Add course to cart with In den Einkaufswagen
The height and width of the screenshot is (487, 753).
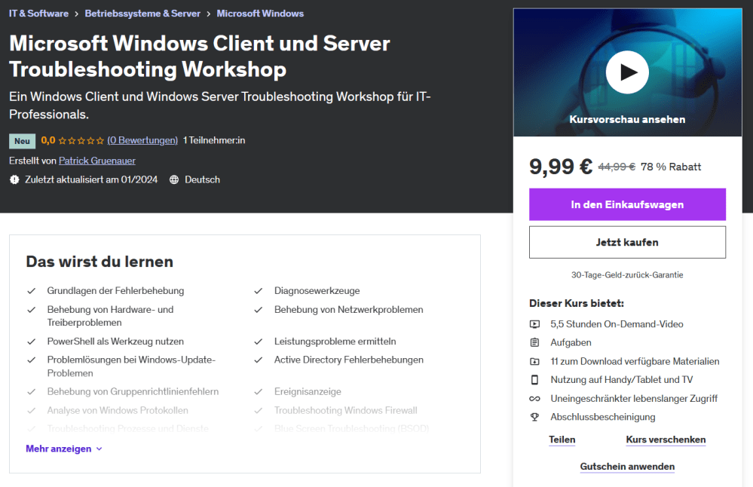tap(627, 204)
